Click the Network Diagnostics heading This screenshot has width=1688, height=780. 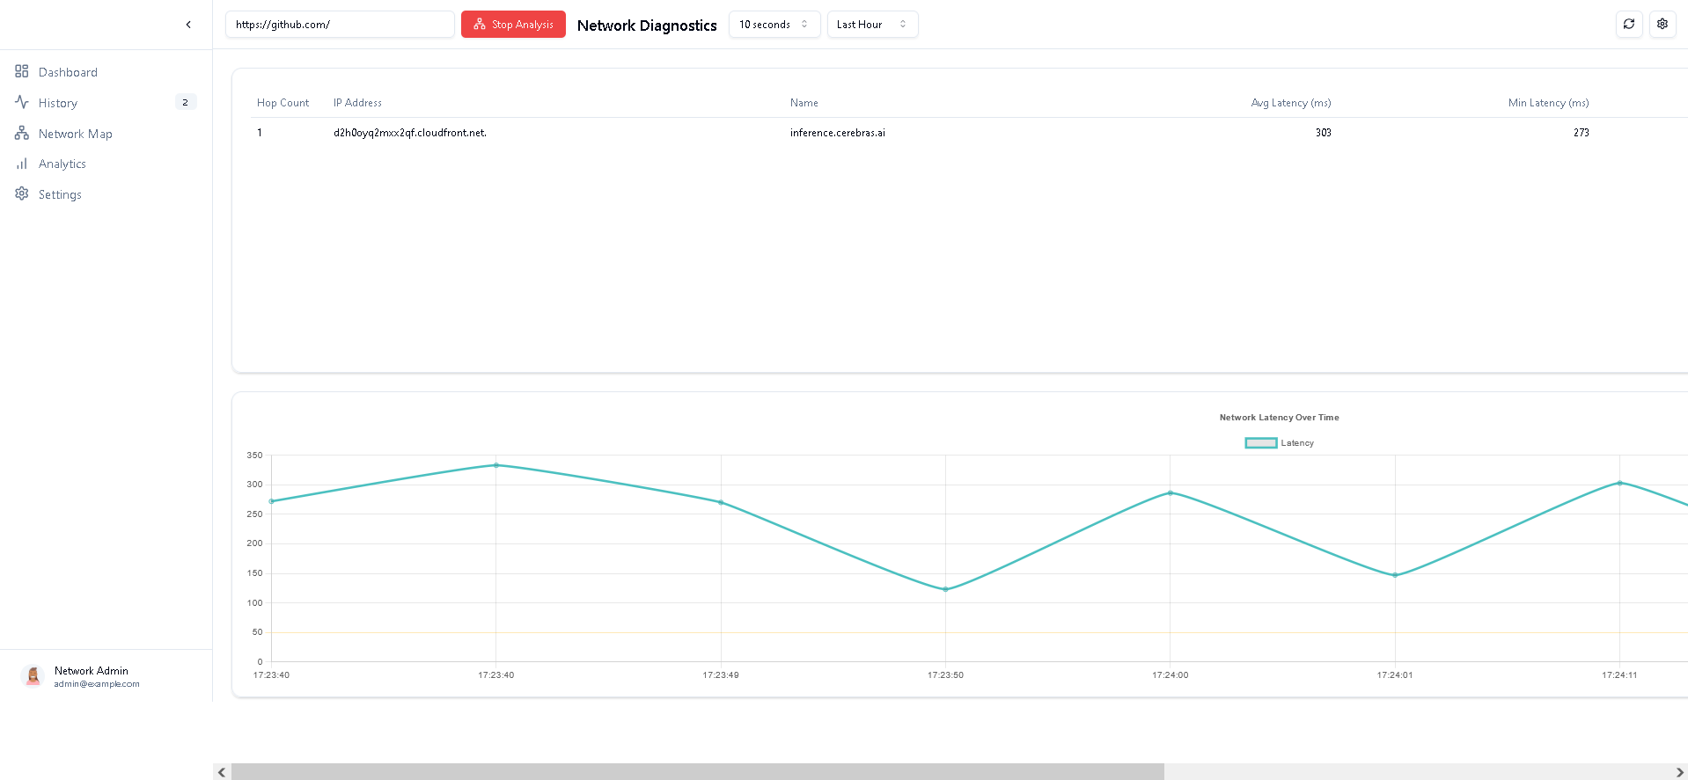click(x=647, y=26)
